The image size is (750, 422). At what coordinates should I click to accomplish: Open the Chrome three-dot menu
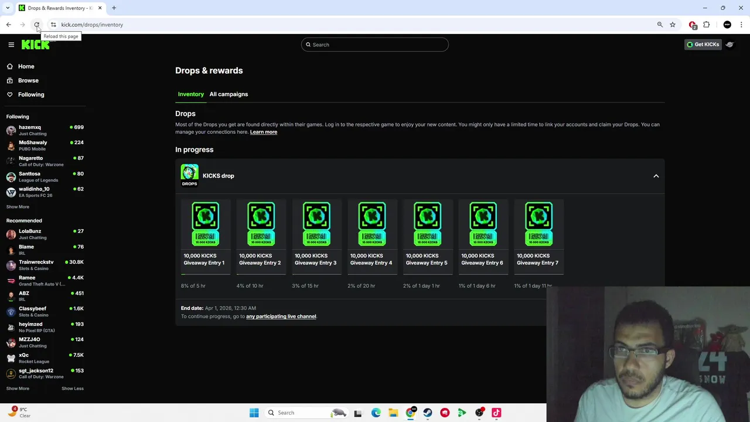point(741,25)
